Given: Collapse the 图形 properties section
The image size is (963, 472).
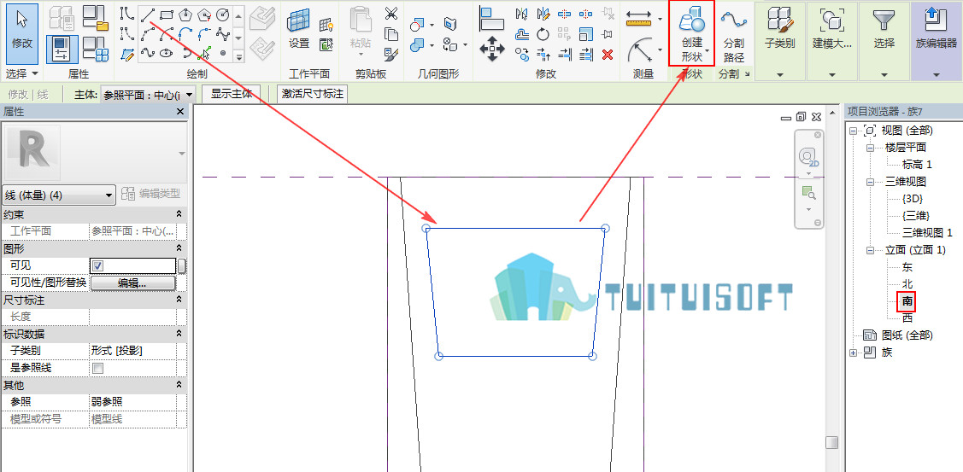Looking at the screenshot, I should click(179, 248).
